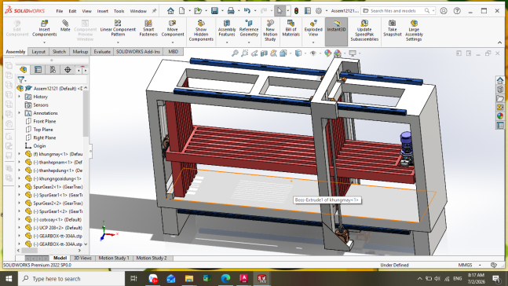The image size is (508, 286).
Task: Collapse the CommandManager ribbon chevron
Action: [x=499, y=42]
